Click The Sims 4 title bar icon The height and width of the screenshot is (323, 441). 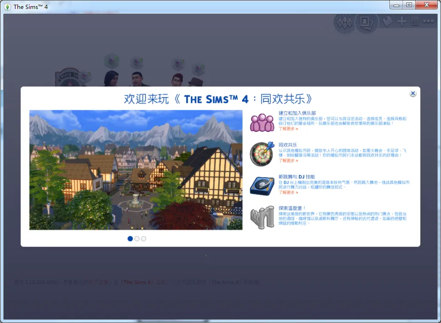pyautogui.click(x=7, y=7)
